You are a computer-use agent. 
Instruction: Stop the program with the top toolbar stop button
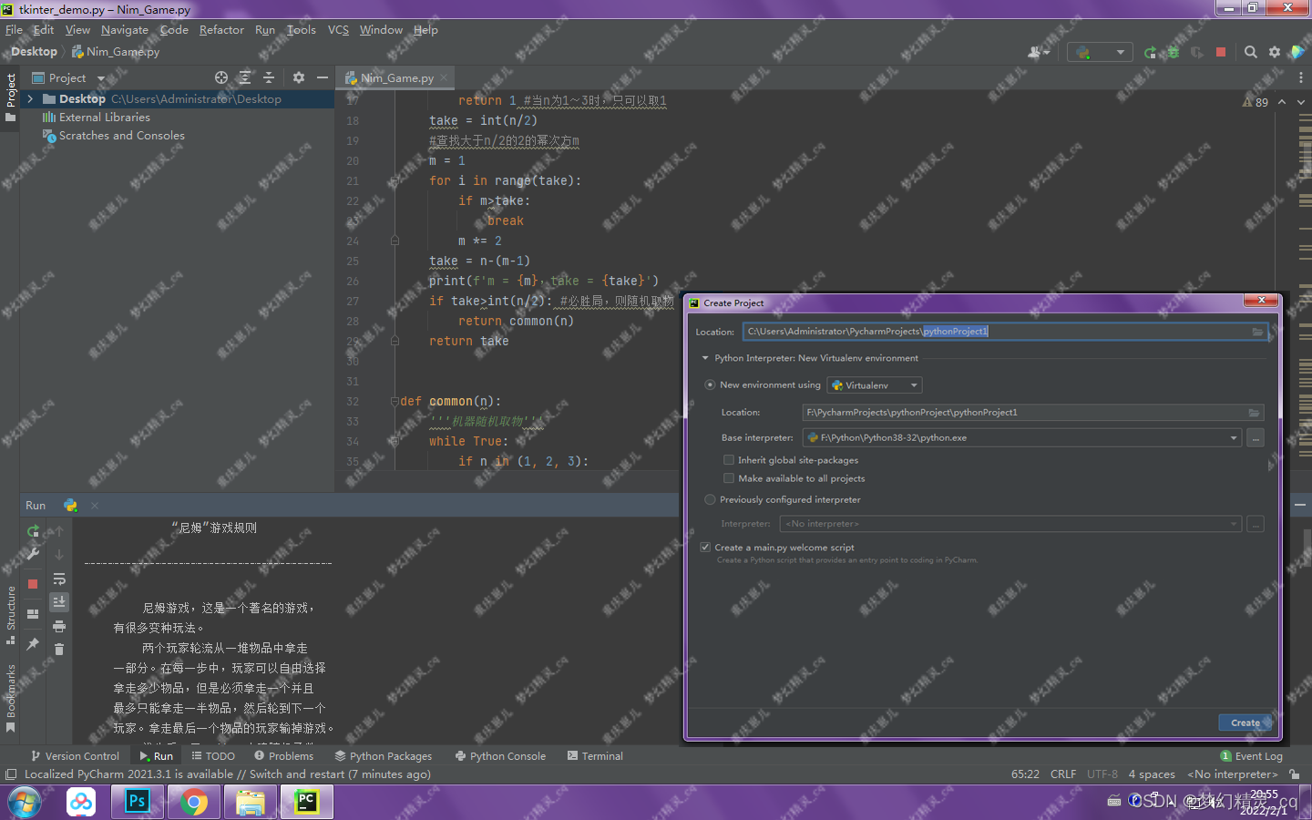tap(1221, 52)
